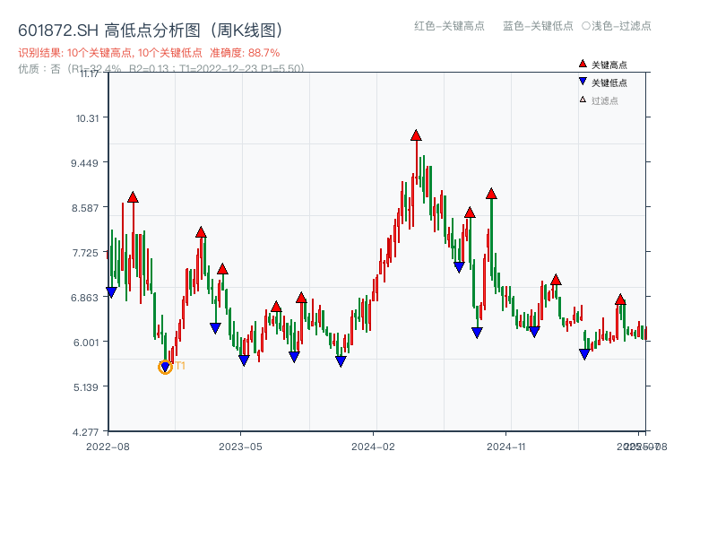Click the first red triangle near 2022-08
This screenshot has width=717, height=538.
coord(133,198)
